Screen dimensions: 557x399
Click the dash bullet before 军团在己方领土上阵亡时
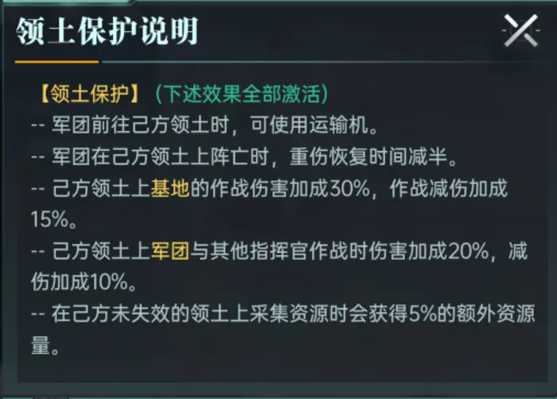[x=38, y=157]
